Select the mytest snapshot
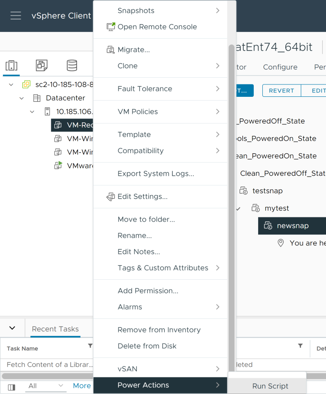This screenshot has width=326, height=394. pos(277,208)
